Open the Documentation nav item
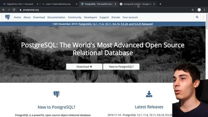The image size is (208, 117). point(56,17)
